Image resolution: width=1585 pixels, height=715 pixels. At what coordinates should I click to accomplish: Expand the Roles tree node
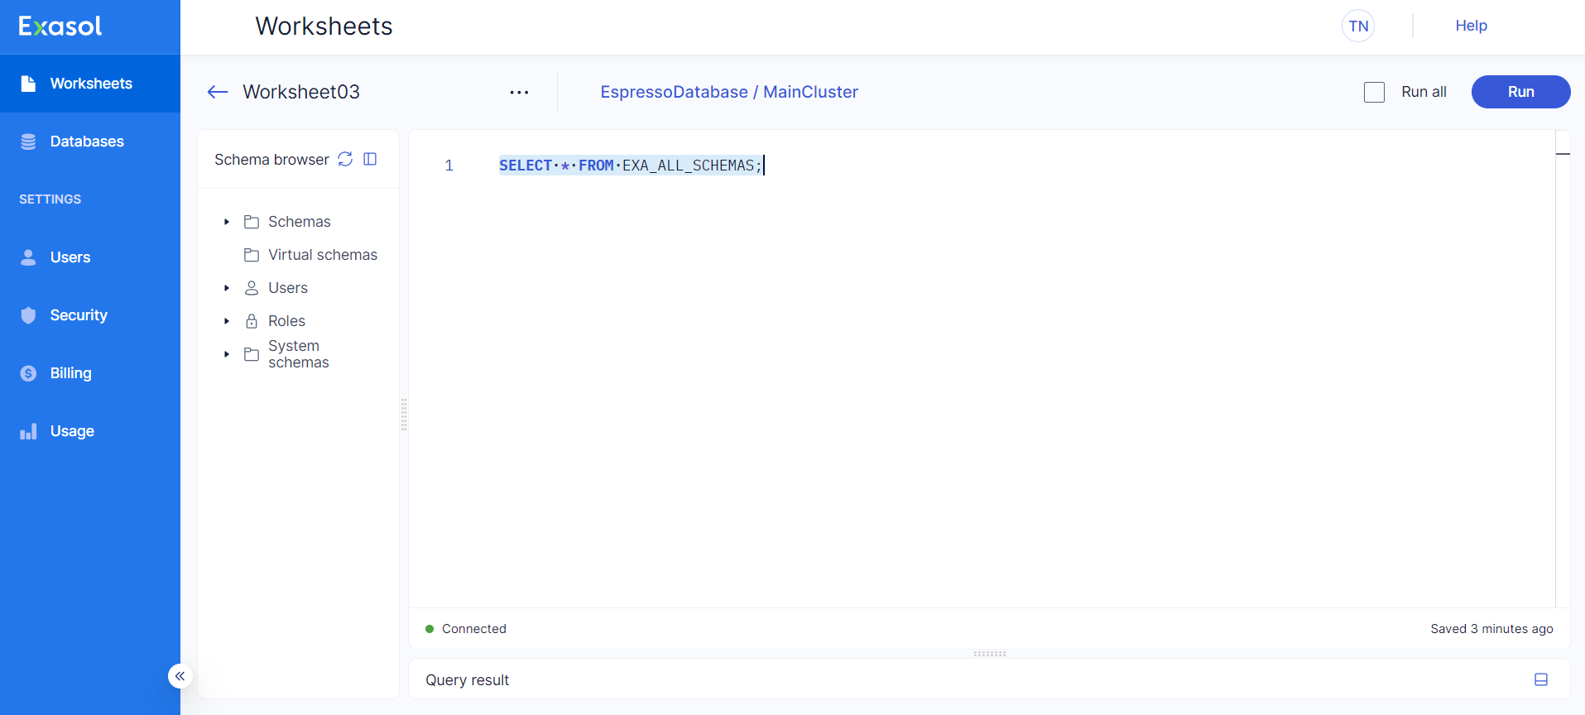(x=227, y=321)
